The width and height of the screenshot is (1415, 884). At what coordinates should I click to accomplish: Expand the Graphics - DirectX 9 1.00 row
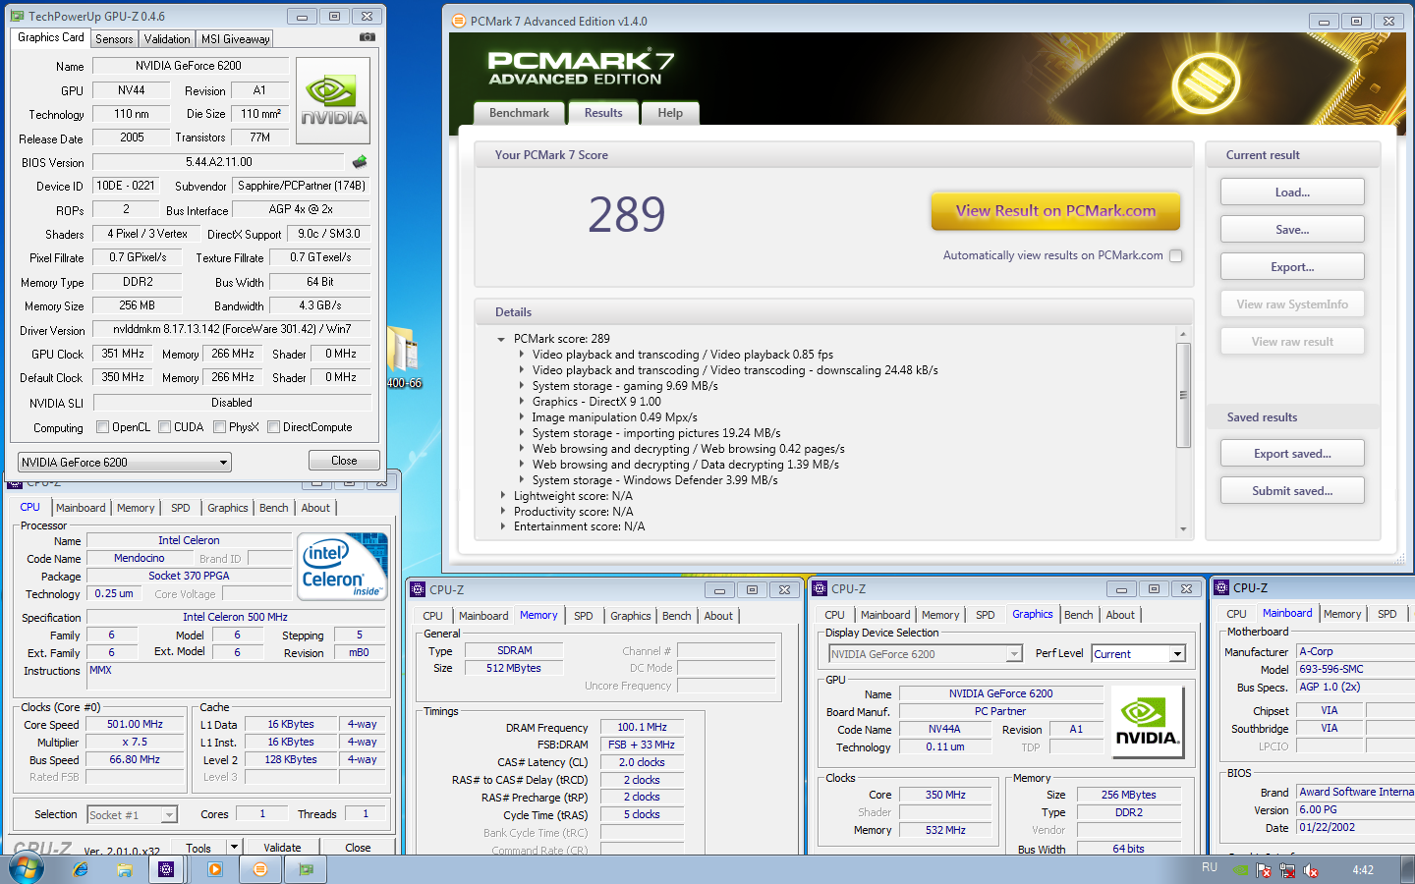tap(521, 402)
